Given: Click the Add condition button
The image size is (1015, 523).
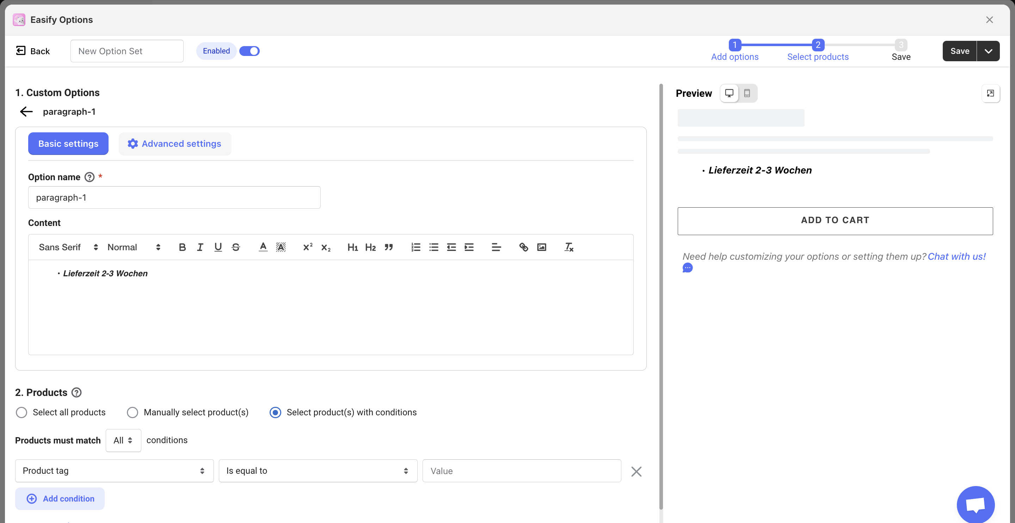Looking at the screenshot, I should [x=60, y=499].
